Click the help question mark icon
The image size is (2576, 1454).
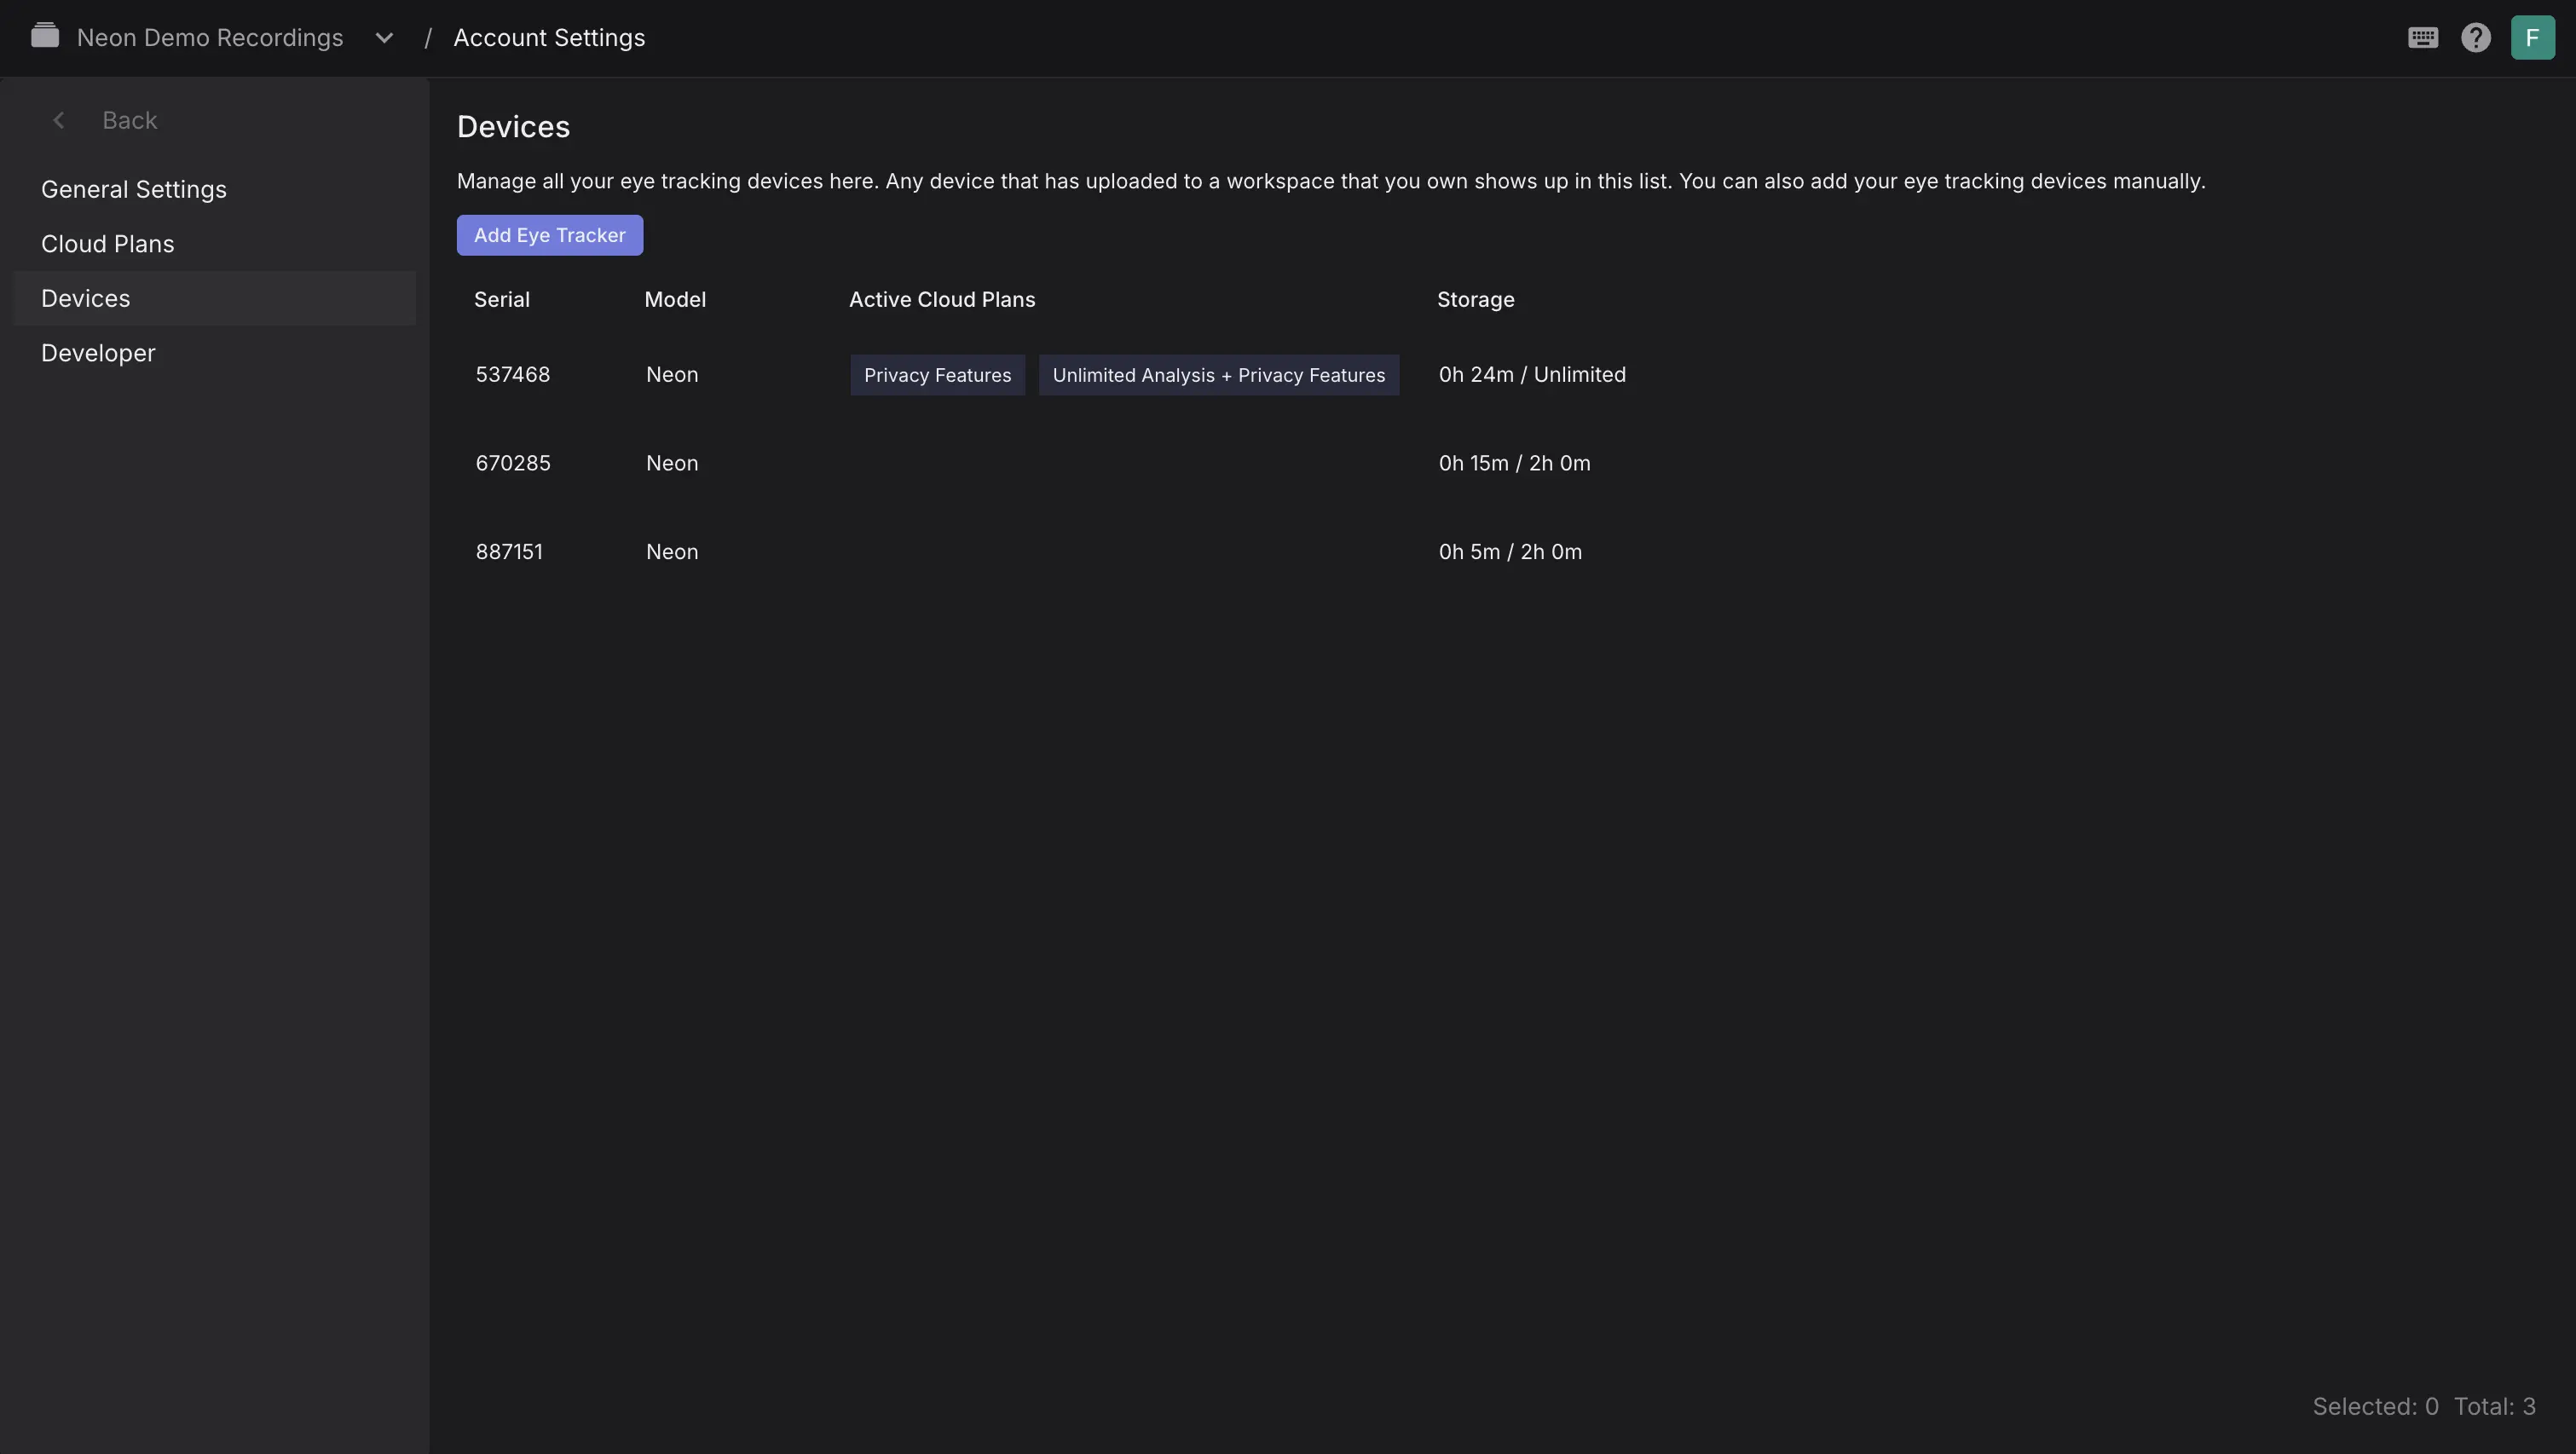(2475, 38)
